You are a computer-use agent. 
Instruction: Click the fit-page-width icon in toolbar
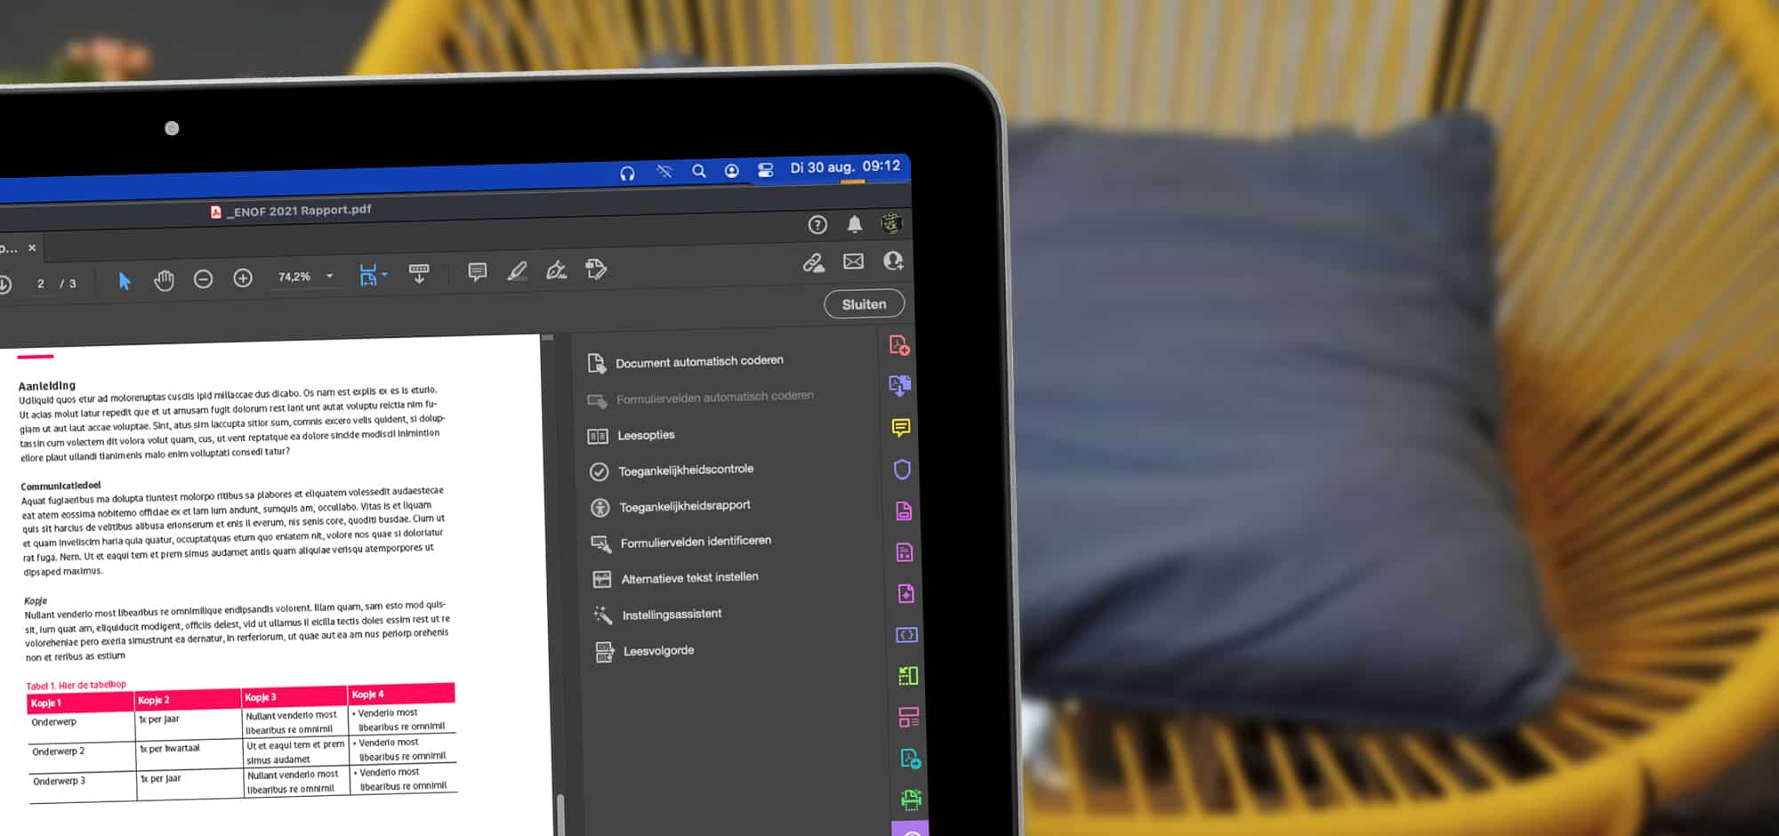click(367, 275)
